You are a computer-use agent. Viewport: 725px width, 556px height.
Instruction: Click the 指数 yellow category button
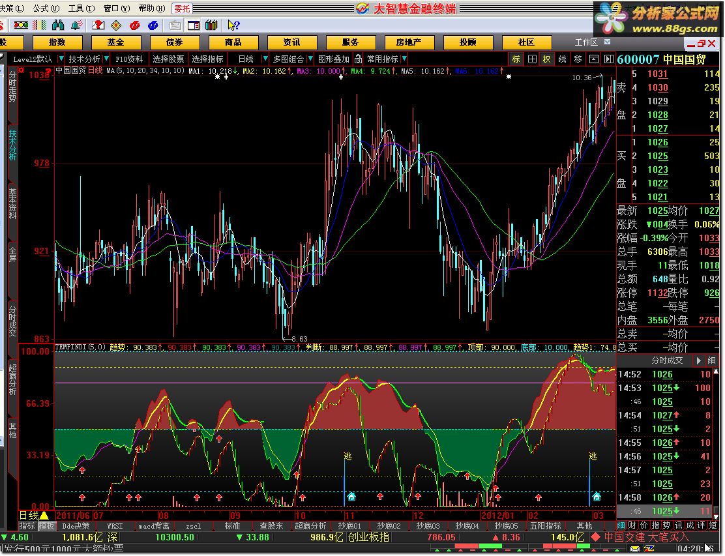(57, 42)
